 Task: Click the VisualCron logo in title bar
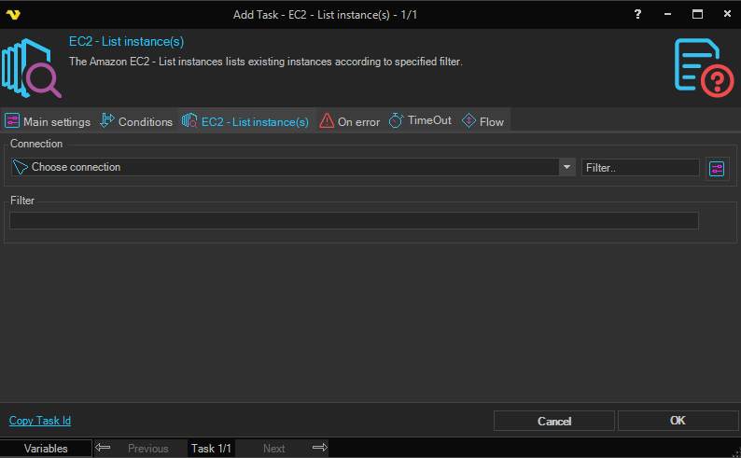(x=14, y=14)
